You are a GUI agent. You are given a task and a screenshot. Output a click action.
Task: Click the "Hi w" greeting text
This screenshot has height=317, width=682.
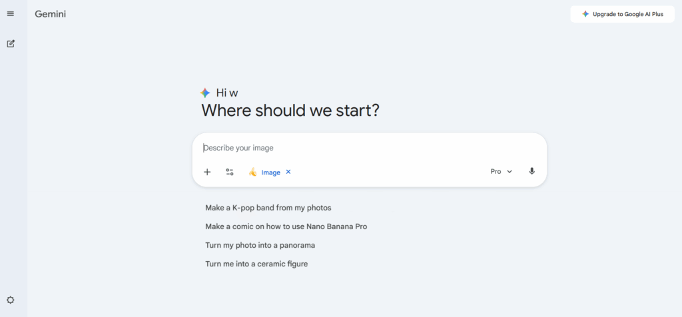(227, 93)
